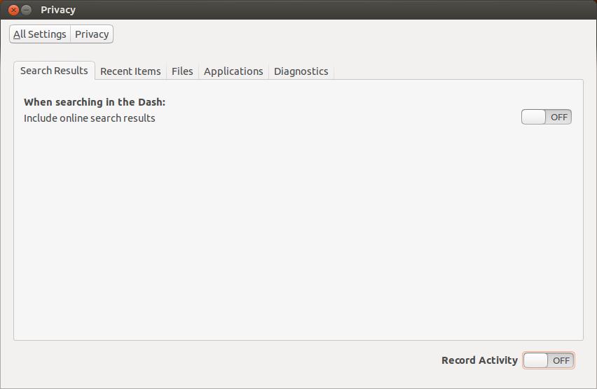Go back to All Settings
The image size is (597, 389).
pyautogui.click(x=40, y=34)
